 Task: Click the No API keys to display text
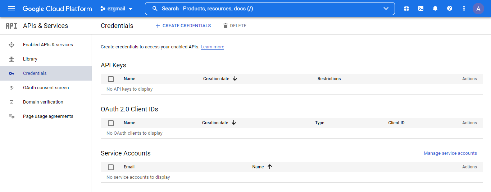129,89
